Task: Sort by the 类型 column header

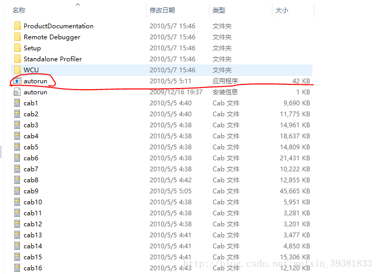Action: [218, 10]
